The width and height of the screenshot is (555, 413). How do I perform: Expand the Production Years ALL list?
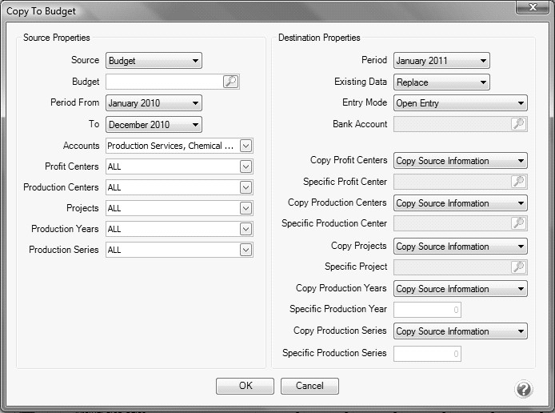tap(246, 229)
